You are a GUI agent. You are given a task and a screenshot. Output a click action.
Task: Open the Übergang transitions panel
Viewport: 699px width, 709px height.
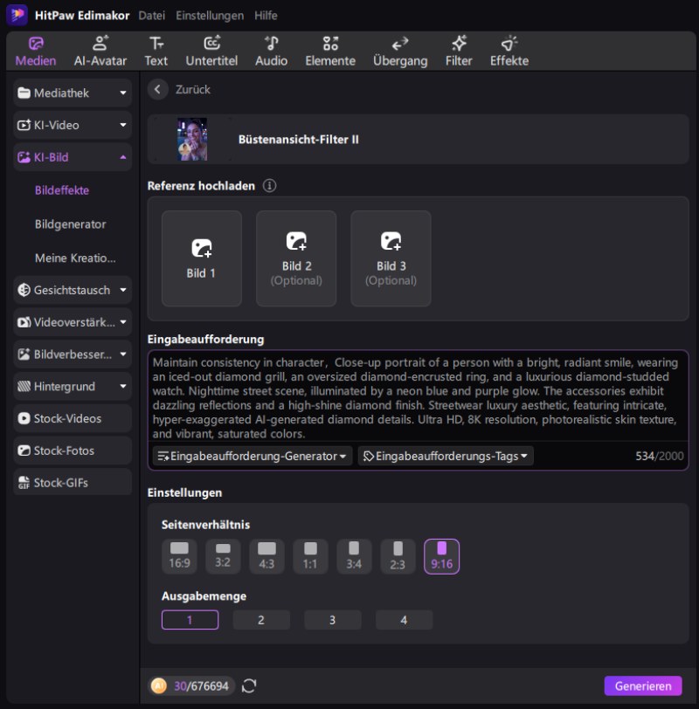click(400, 51)
